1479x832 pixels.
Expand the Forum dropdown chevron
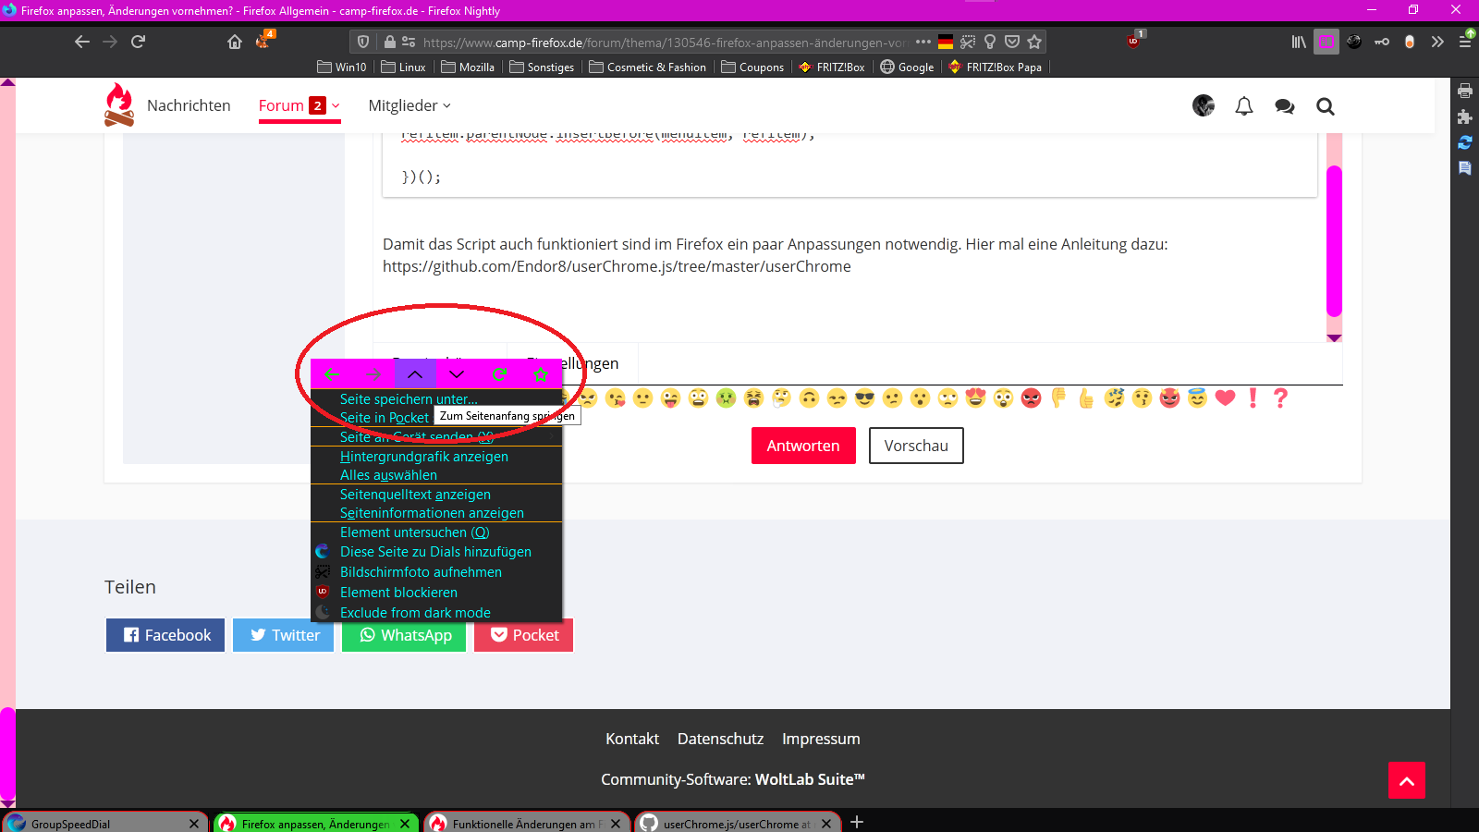click(336, 105)
